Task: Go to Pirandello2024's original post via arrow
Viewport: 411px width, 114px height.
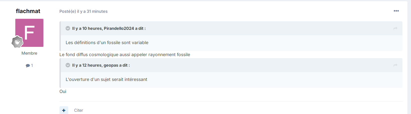Action: [x=395, y=29]
